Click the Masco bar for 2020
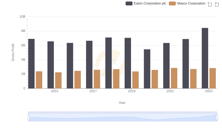The width and height of the screenshot is (222, 128). (x=155, y=79)
